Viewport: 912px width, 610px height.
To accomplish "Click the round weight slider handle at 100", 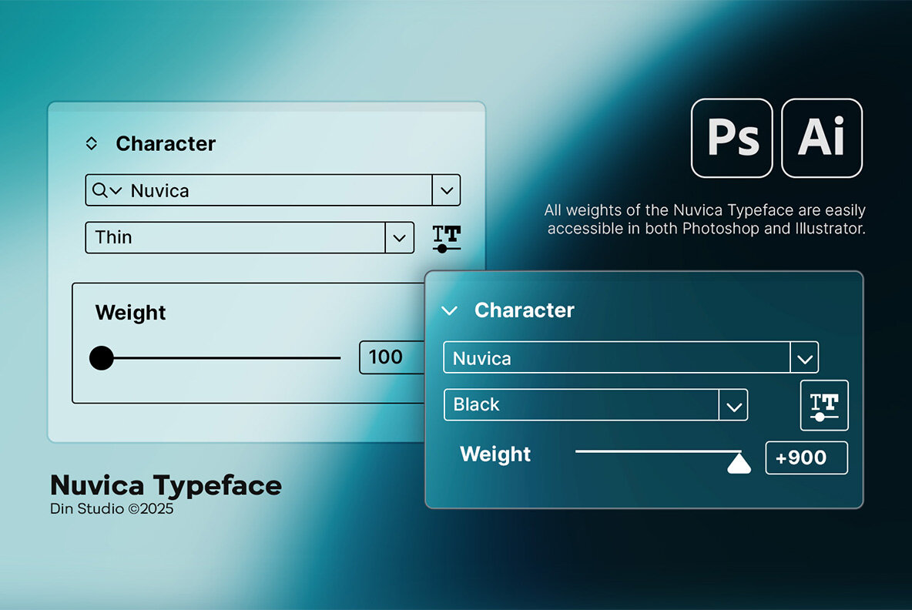I will pyautogui.click(x=101, y=358).
